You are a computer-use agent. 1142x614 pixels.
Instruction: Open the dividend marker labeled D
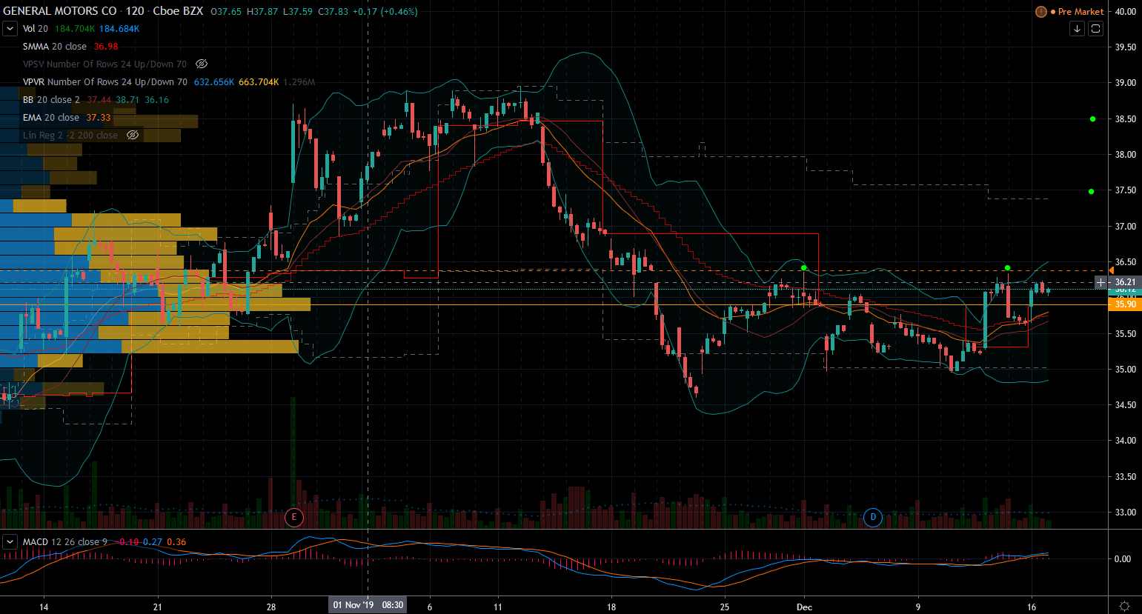coord(873,517)
